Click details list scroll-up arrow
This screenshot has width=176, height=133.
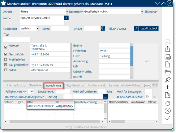132,45
